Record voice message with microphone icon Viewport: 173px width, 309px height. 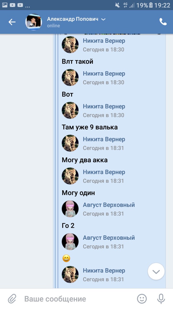click(161, 299)
